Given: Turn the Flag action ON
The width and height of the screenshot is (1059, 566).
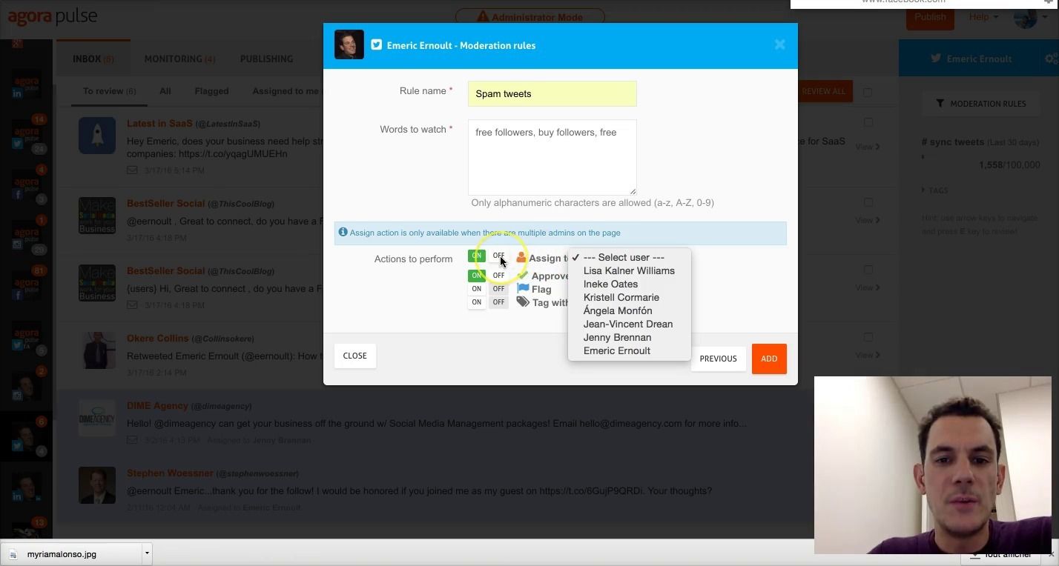Looking at the screenshot, I should (477, 289).
